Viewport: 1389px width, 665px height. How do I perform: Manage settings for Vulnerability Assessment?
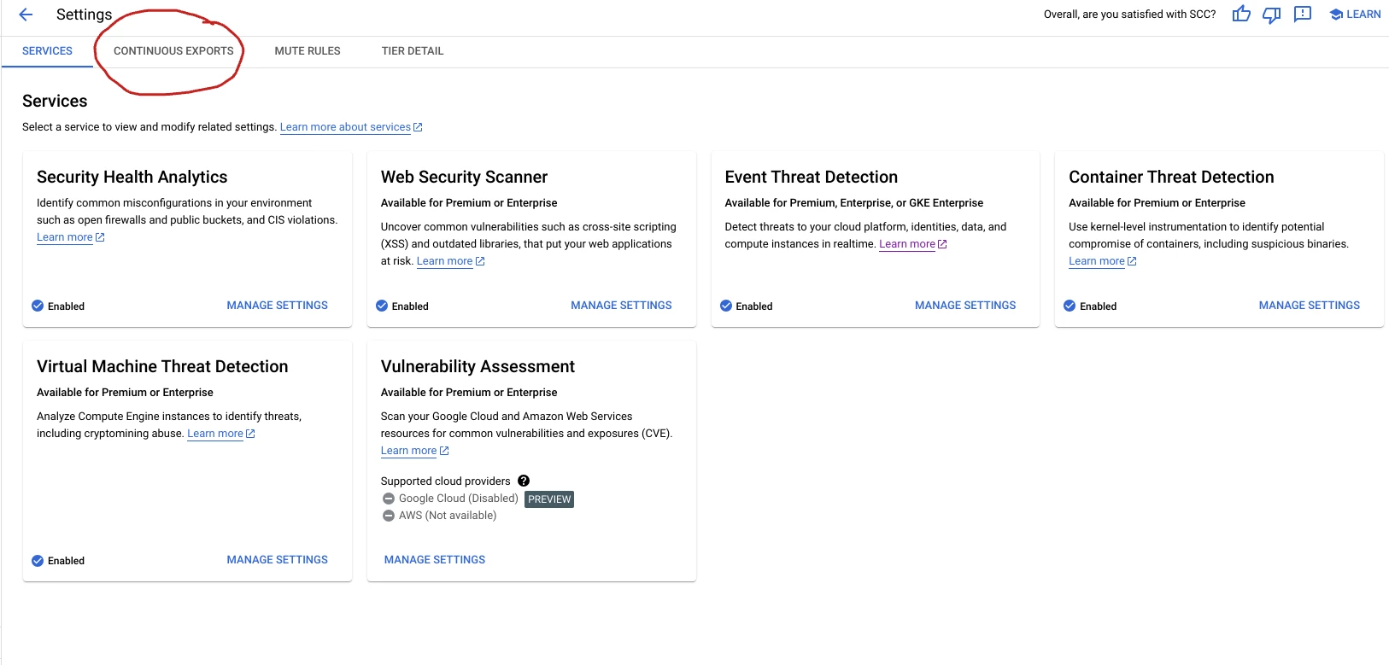point(435,560)
